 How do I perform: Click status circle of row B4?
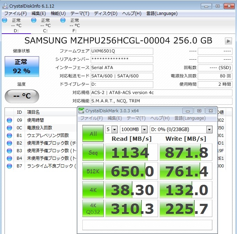tap(9, 158)
